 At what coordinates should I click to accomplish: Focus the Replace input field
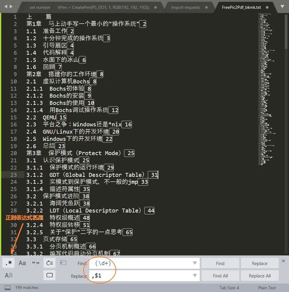144,276
